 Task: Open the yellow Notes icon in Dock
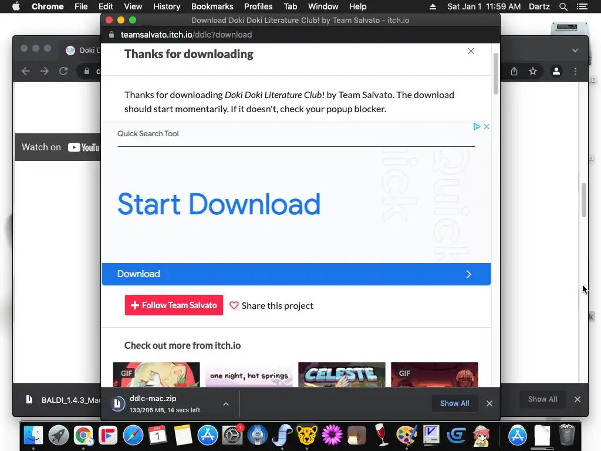(183, 435)
